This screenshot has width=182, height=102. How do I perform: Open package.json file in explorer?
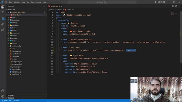[26, 67]
